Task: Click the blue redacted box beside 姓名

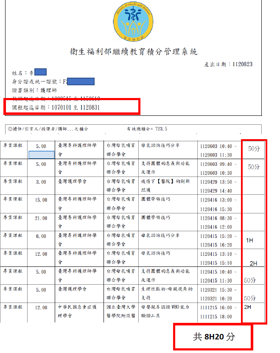Action: pos(40,72)
